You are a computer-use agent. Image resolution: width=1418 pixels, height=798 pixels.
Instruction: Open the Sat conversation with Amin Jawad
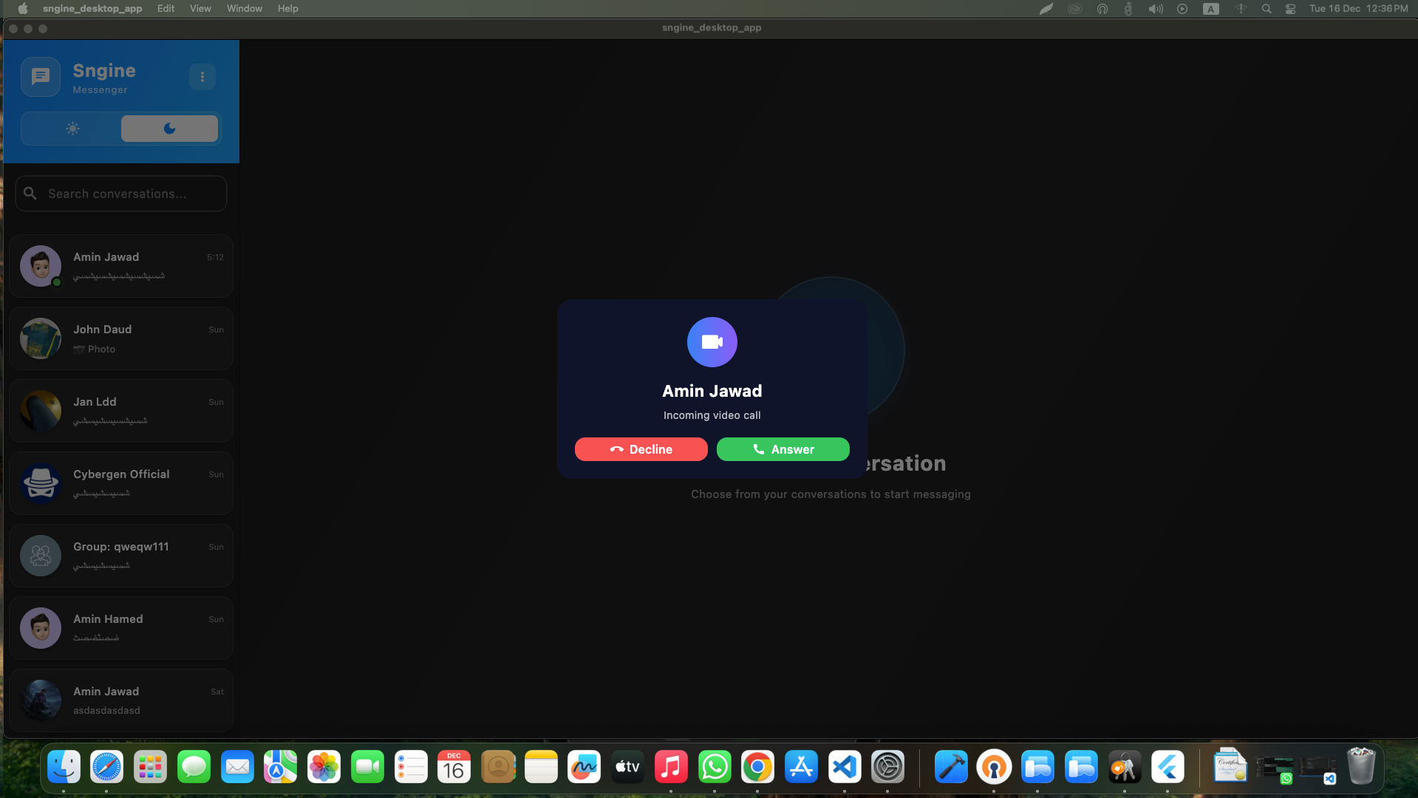coord(120,700)
